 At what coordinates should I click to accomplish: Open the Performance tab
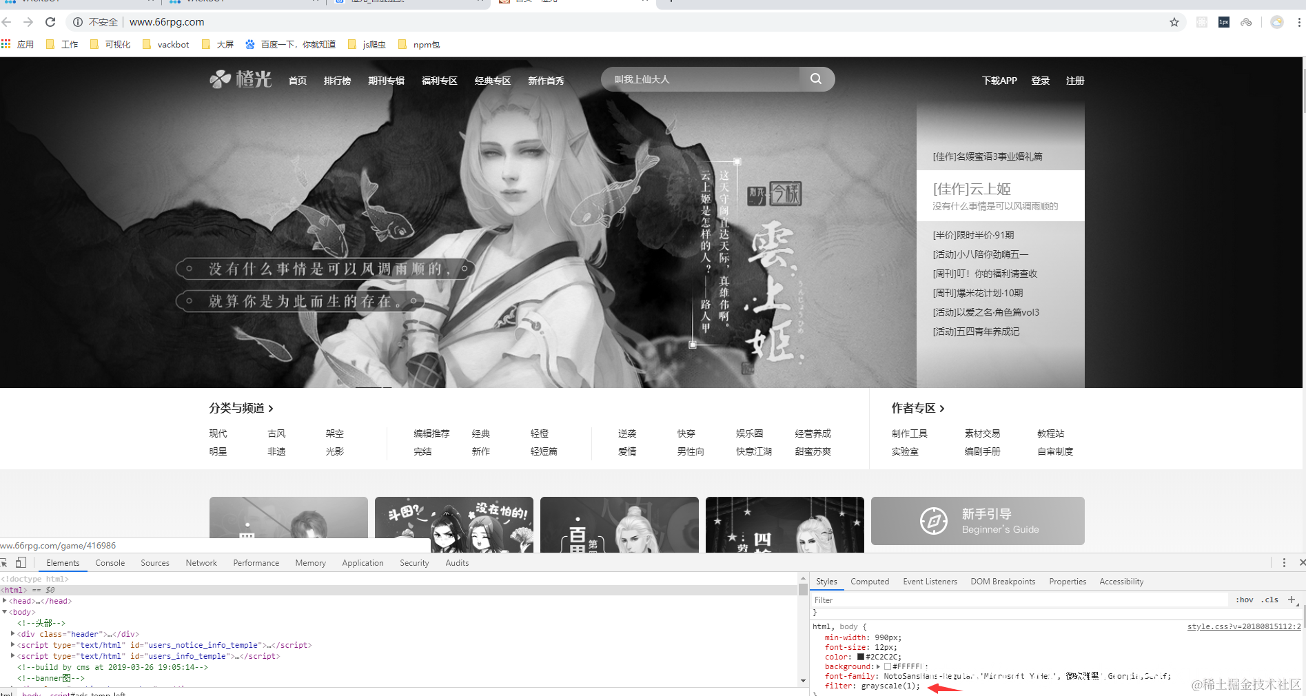click(x=256, y=563)
